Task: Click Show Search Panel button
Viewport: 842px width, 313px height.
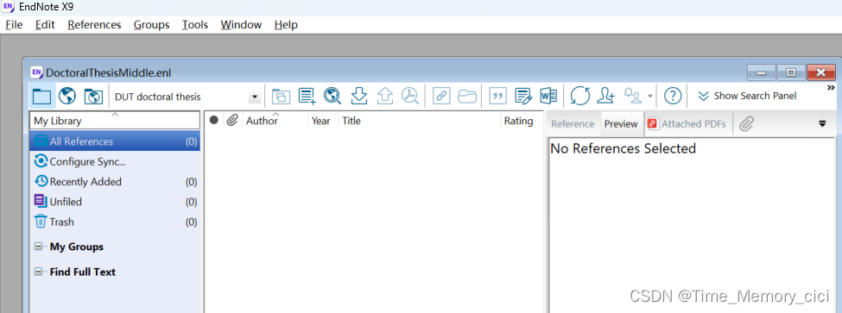Action: click(747, 96)
